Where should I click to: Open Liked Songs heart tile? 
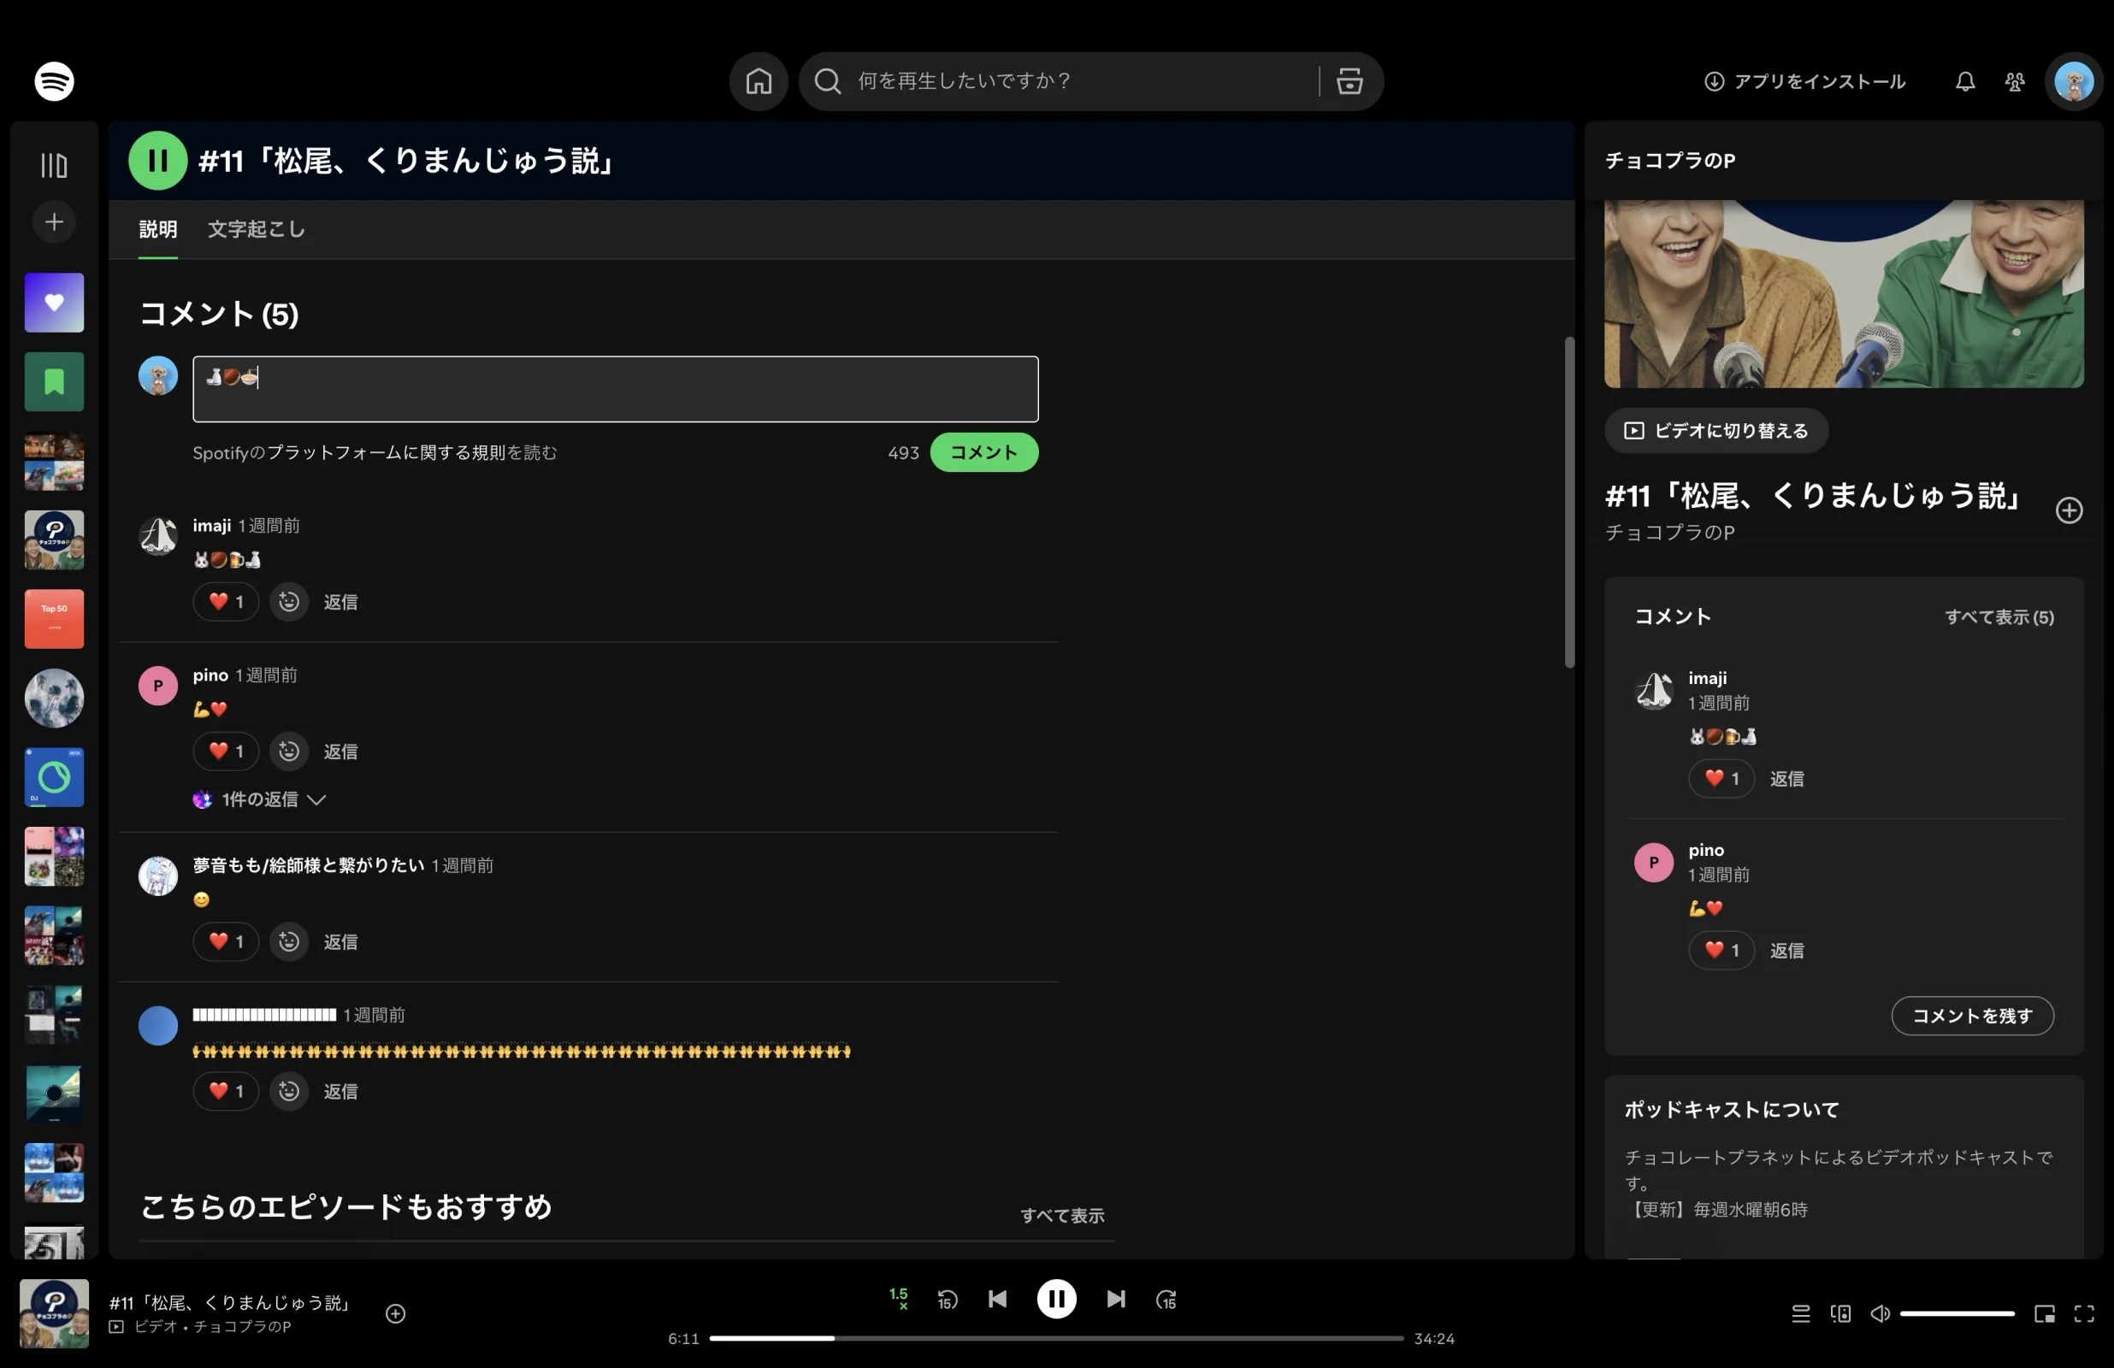tap(54, 303)
